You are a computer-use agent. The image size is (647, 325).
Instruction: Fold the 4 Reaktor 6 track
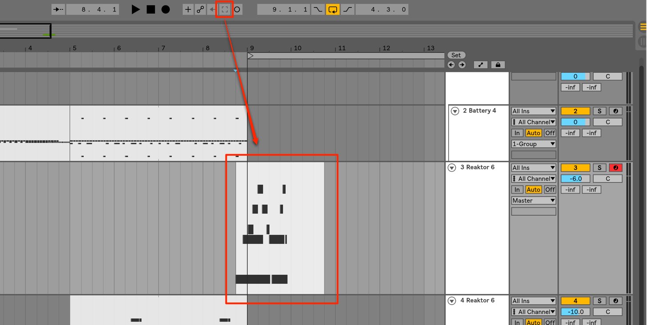452,301
